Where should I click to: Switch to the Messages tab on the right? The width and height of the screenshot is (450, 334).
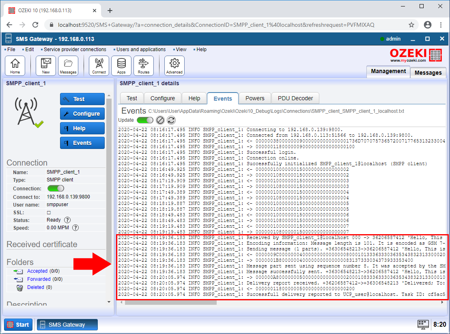pos(428,73)
